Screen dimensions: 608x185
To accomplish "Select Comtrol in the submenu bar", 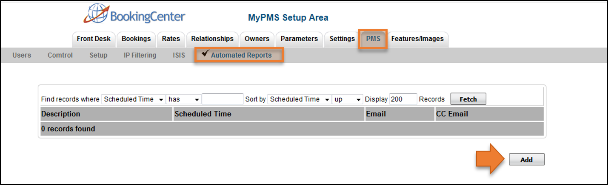I will click(60, 55).
